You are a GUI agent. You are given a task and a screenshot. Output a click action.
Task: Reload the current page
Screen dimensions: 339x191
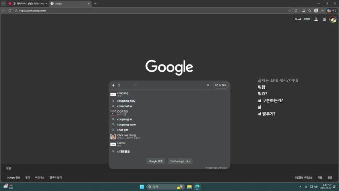click(10, 11)
